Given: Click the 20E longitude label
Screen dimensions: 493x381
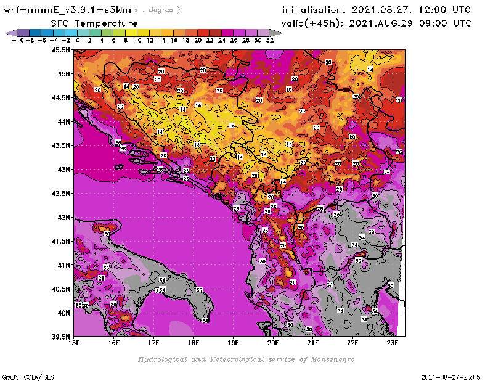Looking at the screenshot, I should pos(273,343).
